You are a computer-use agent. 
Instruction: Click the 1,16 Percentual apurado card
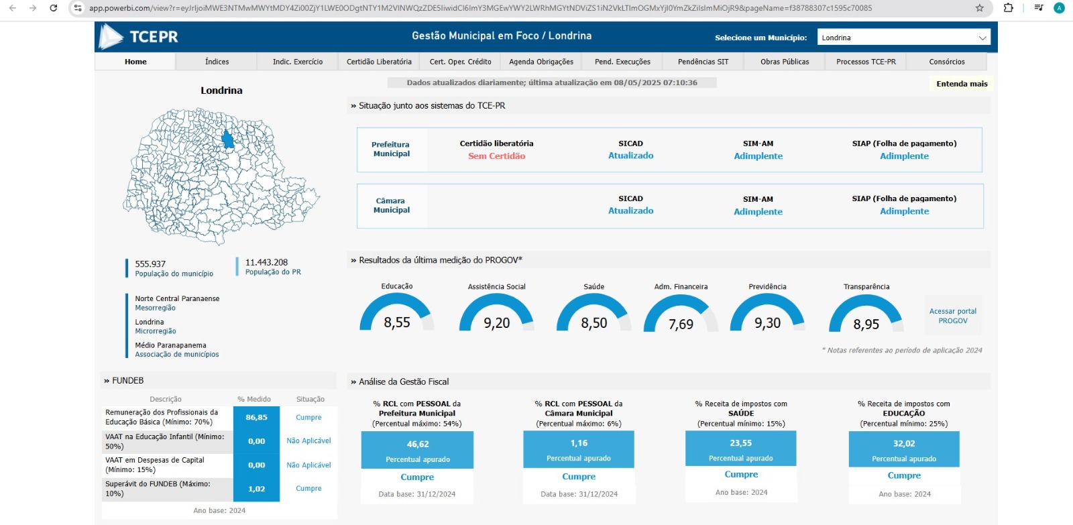coord(579,449)
